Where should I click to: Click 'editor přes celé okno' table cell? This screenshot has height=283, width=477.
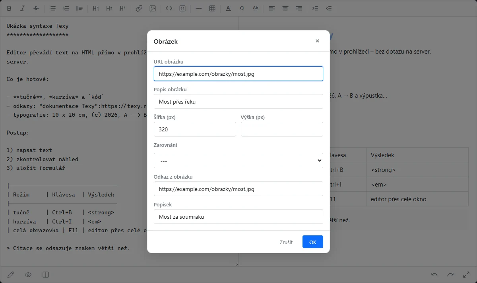pyautogui.click(x=417, y=199)
